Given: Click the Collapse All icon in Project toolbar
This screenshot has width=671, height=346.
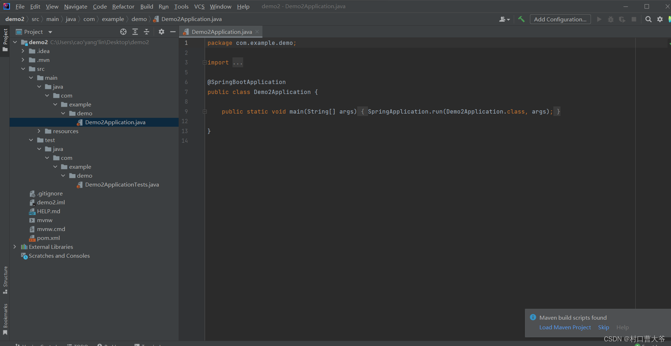Looking at the screenshot, I should point(147,32).
